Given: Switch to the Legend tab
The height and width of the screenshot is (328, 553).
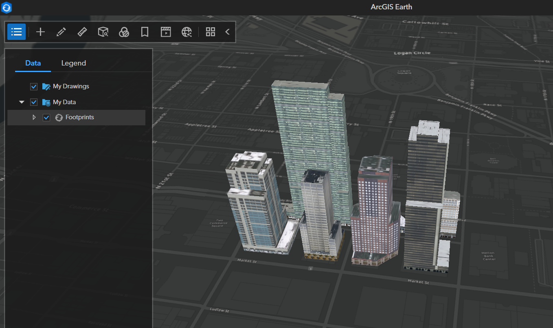Looking at the screenshot, I should click(74, 63).
